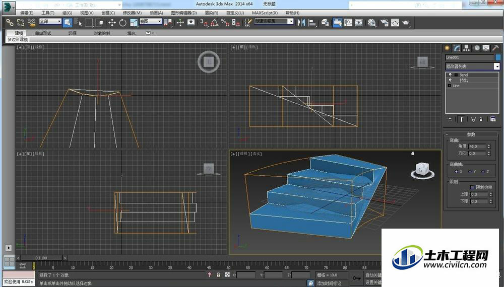This screenshot has width=504, height=287.
Task: Switch to the 对象绘制 ribbon tab
Action: pyautogui.click(x=102, y=33)
